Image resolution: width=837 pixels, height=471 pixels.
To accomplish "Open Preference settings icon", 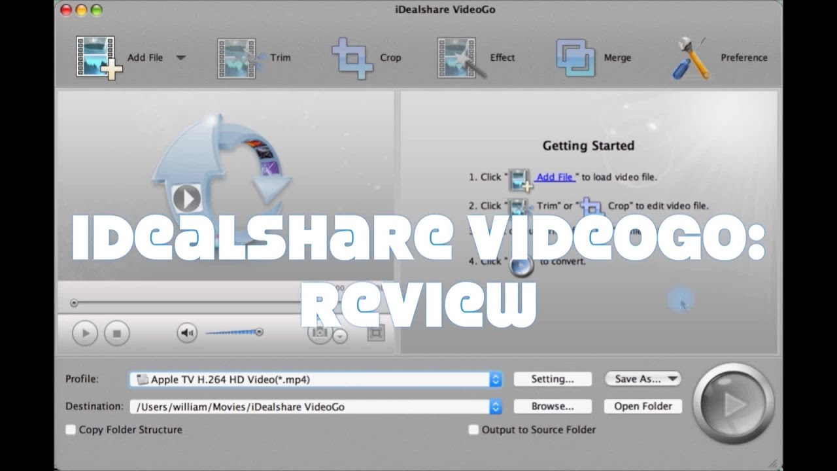I will coord(691,58).
